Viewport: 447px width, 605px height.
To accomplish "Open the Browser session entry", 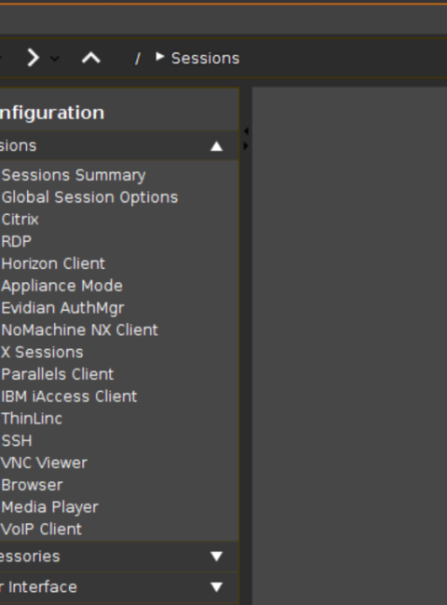I will click(32, 485).
